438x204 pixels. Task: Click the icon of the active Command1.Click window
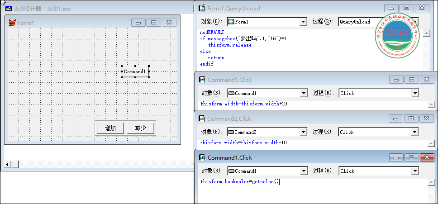point(202,157)
